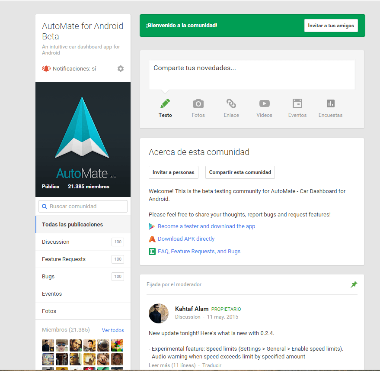Start a poll with Encuestas icon
380x371 pixels.
pos(331,103)
